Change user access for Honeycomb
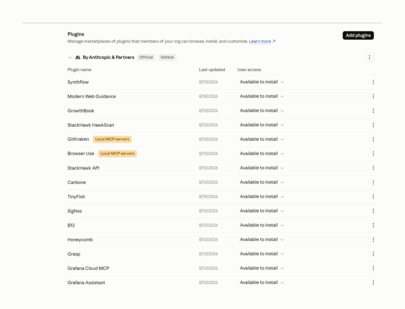This screenshot has width=405, height=309. [262, 240]
